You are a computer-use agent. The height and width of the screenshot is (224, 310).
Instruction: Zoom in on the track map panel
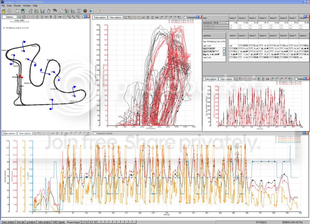tap(28, 17)
